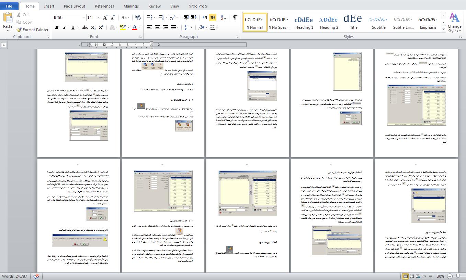This screenshot has height=280, width=466.
Task: Open the font size dropdown showing 14
Action: click(x=99, y=17)
